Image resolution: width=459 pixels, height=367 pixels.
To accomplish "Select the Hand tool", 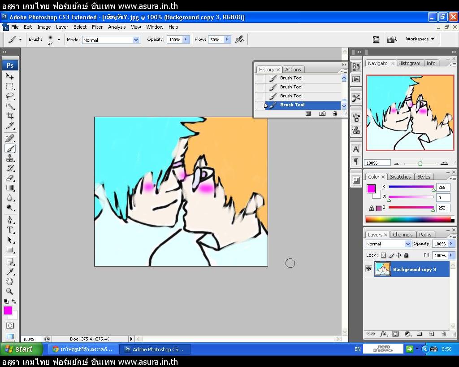I will tap(10, 281).
